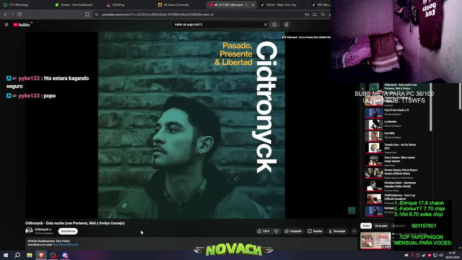Reload the page
The image size is (462, 260).
click(x=19, y=14)
